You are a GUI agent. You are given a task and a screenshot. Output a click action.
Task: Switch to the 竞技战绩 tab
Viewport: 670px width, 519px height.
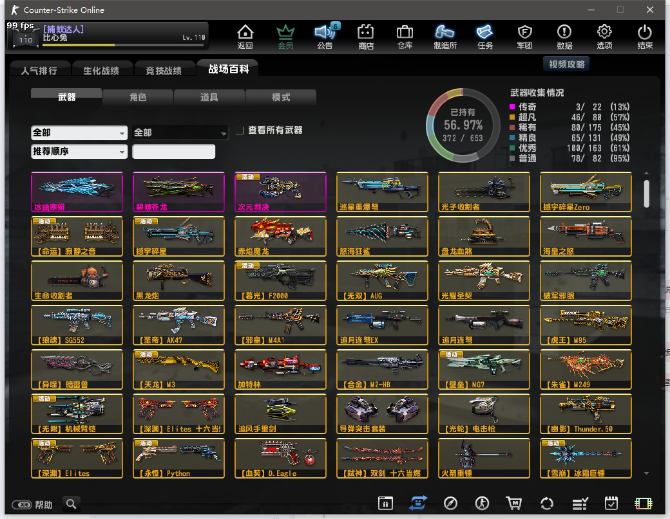[x=164, y=70]
